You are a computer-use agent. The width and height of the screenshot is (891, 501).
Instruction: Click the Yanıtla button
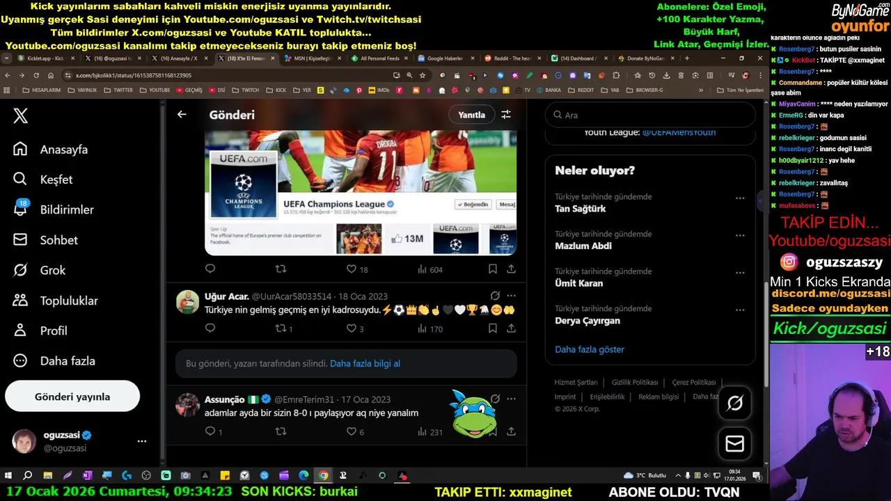click(x=471, y=115)
